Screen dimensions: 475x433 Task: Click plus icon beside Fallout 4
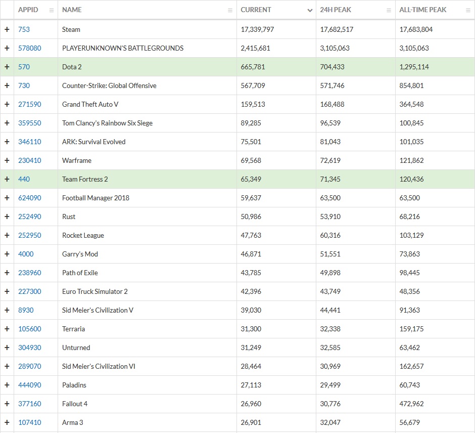pos(7,404)
